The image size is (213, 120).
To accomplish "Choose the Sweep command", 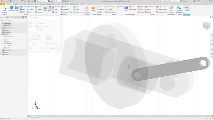I will click(x=23, y=7).
